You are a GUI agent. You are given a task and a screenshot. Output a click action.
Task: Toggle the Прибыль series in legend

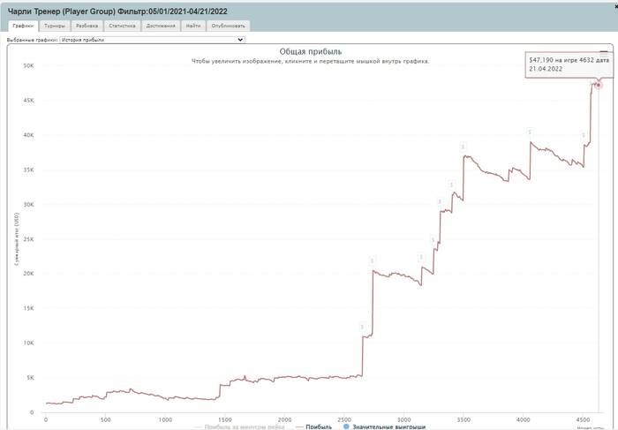point(313,426)
